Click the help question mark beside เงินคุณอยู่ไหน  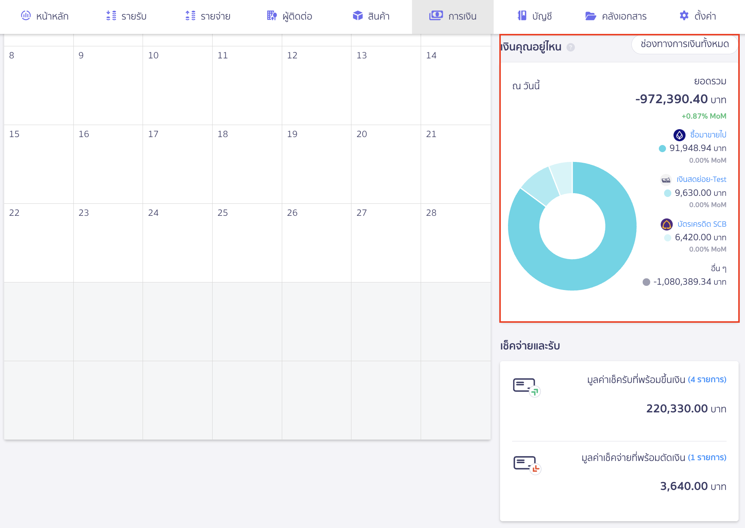[570, 47]
